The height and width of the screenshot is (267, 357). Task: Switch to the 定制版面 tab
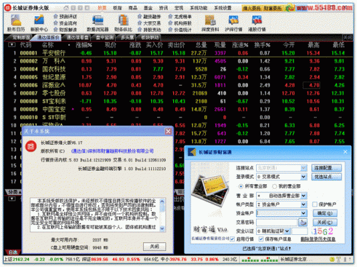click(21, 37)
